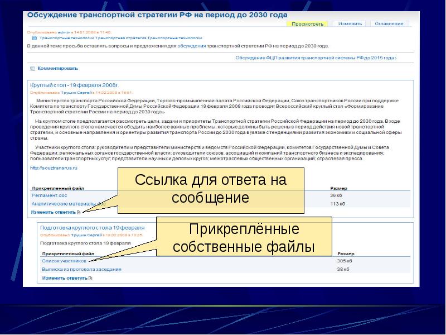The height and width of the screenshot is (335, 446).
Task: Follow the обсуждения link in the intro text
Action: [x=191, y=46]
